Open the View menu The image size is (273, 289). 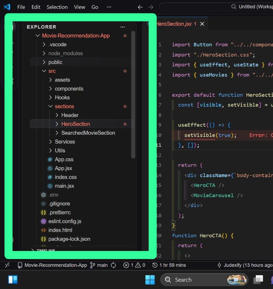pos(80,7)
